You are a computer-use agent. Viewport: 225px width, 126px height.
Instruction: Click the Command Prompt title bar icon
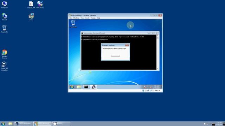click(82, 33)
